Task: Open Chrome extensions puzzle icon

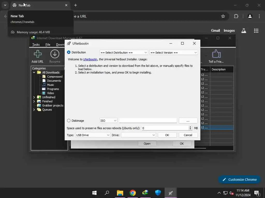Action: [236, 16]
